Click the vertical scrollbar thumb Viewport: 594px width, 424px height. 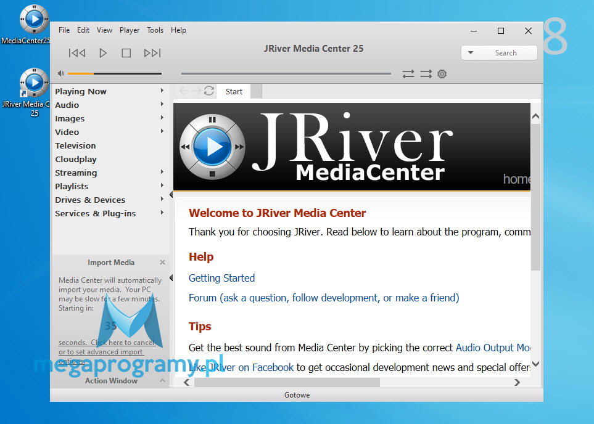pyautogui.click(x=535, y=197)
